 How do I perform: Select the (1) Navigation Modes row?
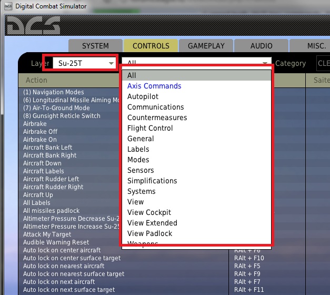pos(54,92)
